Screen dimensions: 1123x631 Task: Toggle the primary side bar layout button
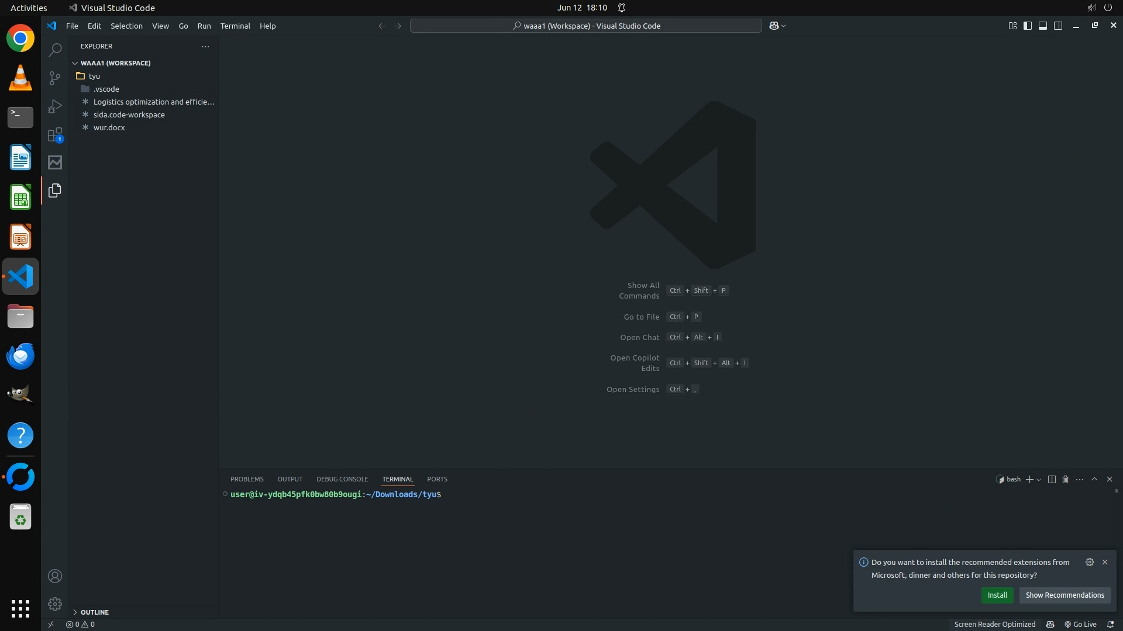[1028, 26]
